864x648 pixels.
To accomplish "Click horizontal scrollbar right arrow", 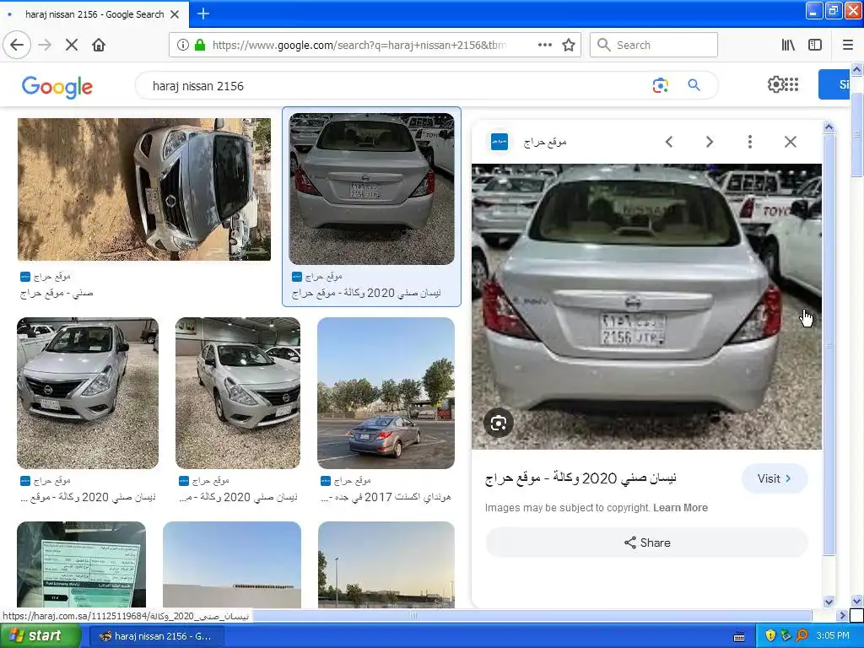I will 842,615.
